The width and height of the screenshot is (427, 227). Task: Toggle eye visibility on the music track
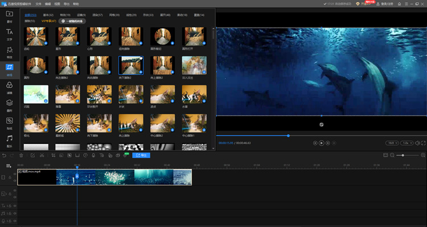pos(15,213)
